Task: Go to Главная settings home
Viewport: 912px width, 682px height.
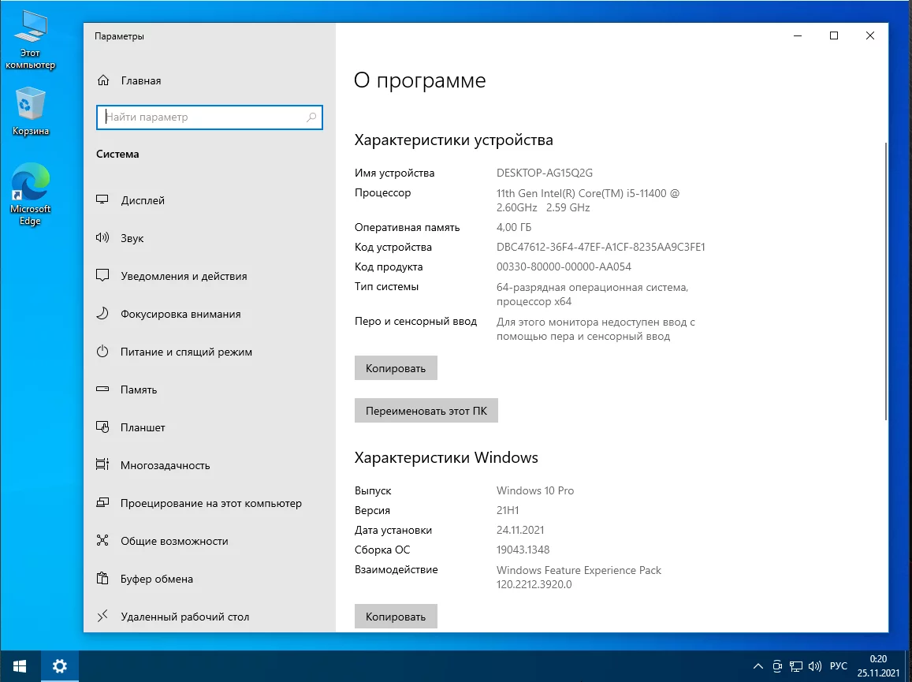Action: tap(141, 80)
